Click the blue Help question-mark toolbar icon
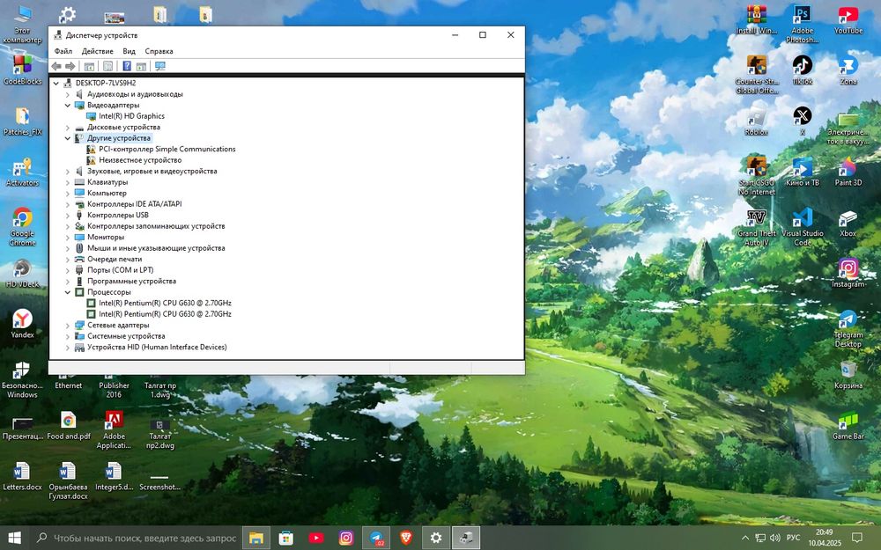Screen dimensions: 881x550 point(127,66)
